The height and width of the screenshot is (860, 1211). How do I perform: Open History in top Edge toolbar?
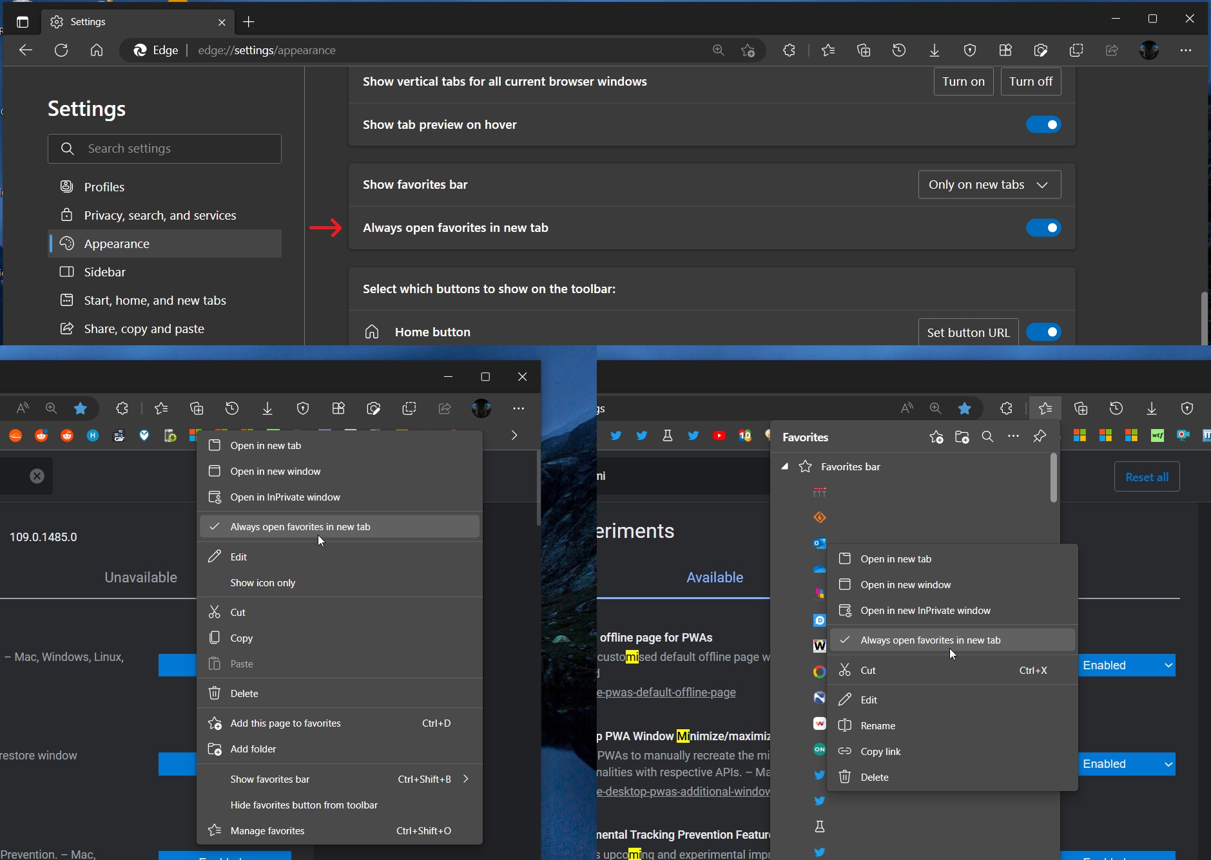click(x=899, y=50)
